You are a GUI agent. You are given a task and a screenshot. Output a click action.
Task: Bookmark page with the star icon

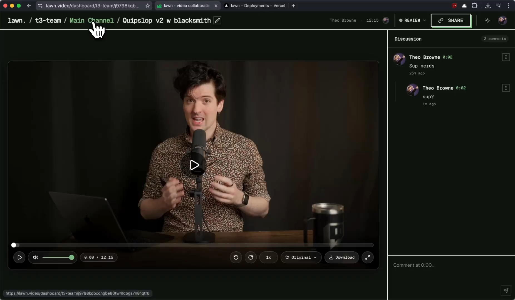[x=148, y=6]
